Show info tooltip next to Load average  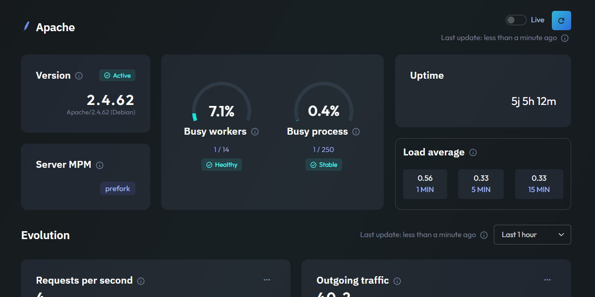(473, 152)
